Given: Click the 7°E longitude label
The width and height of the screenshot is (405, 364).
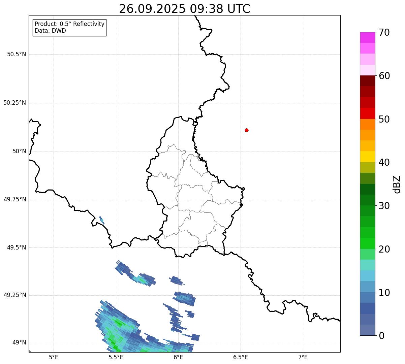Looking at the screenshot, I should click(303, 357).
